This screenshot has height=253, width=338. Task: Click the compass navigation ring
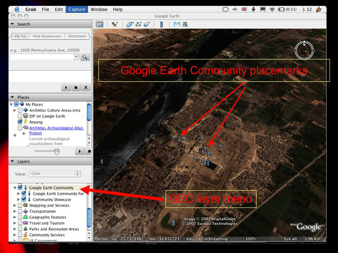(304, 51)
